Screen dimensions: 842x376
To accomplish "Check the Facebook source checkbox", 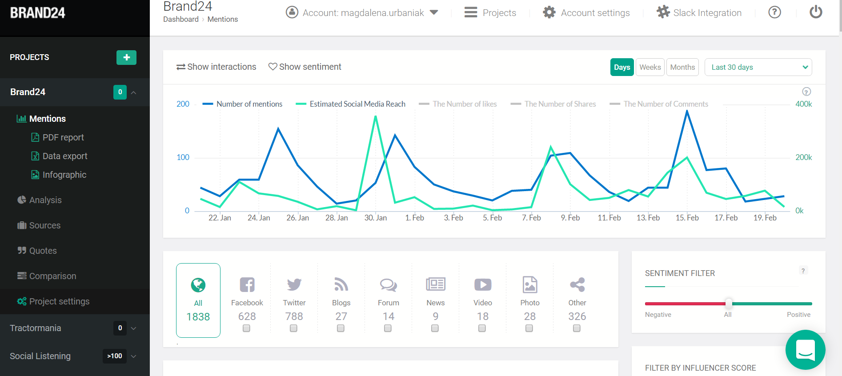I will point(246,328).
